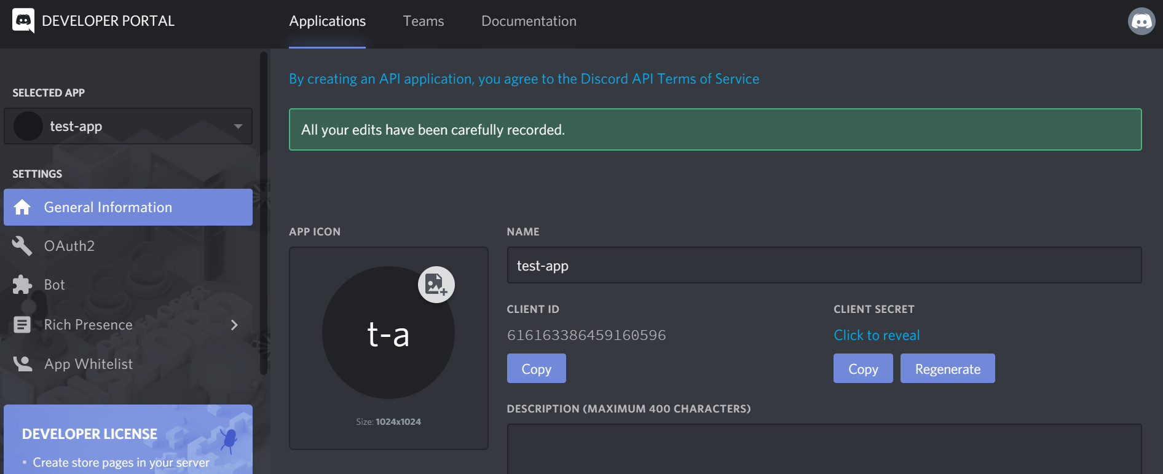Click the t-a app icon placeholder
The image size is (1163, 474).
point(388,333)
